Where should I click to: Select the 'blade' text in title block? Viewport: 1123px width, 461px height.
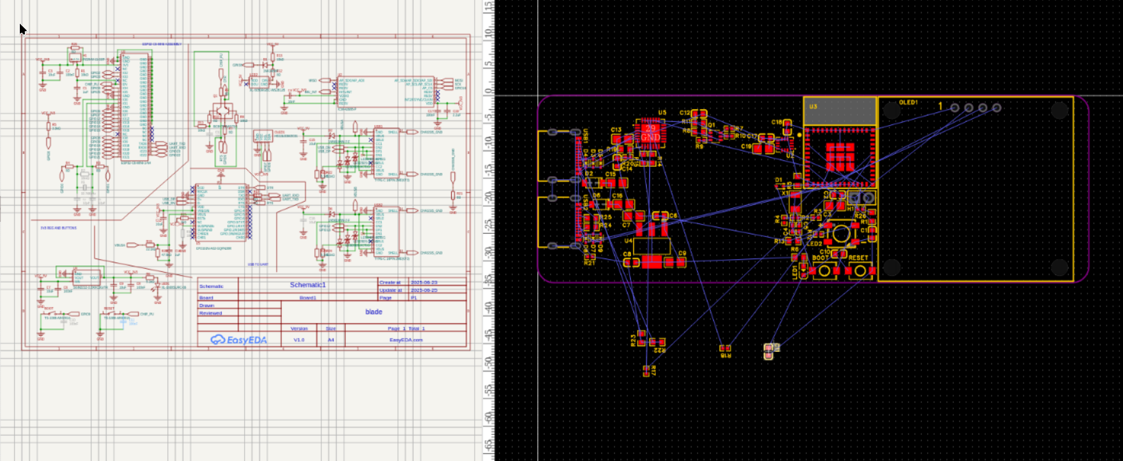374,312
